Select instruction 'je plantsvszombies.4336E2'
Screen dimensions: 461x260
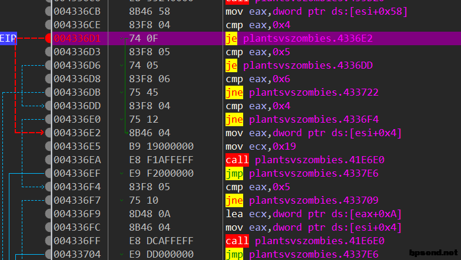tap(299, 38)
